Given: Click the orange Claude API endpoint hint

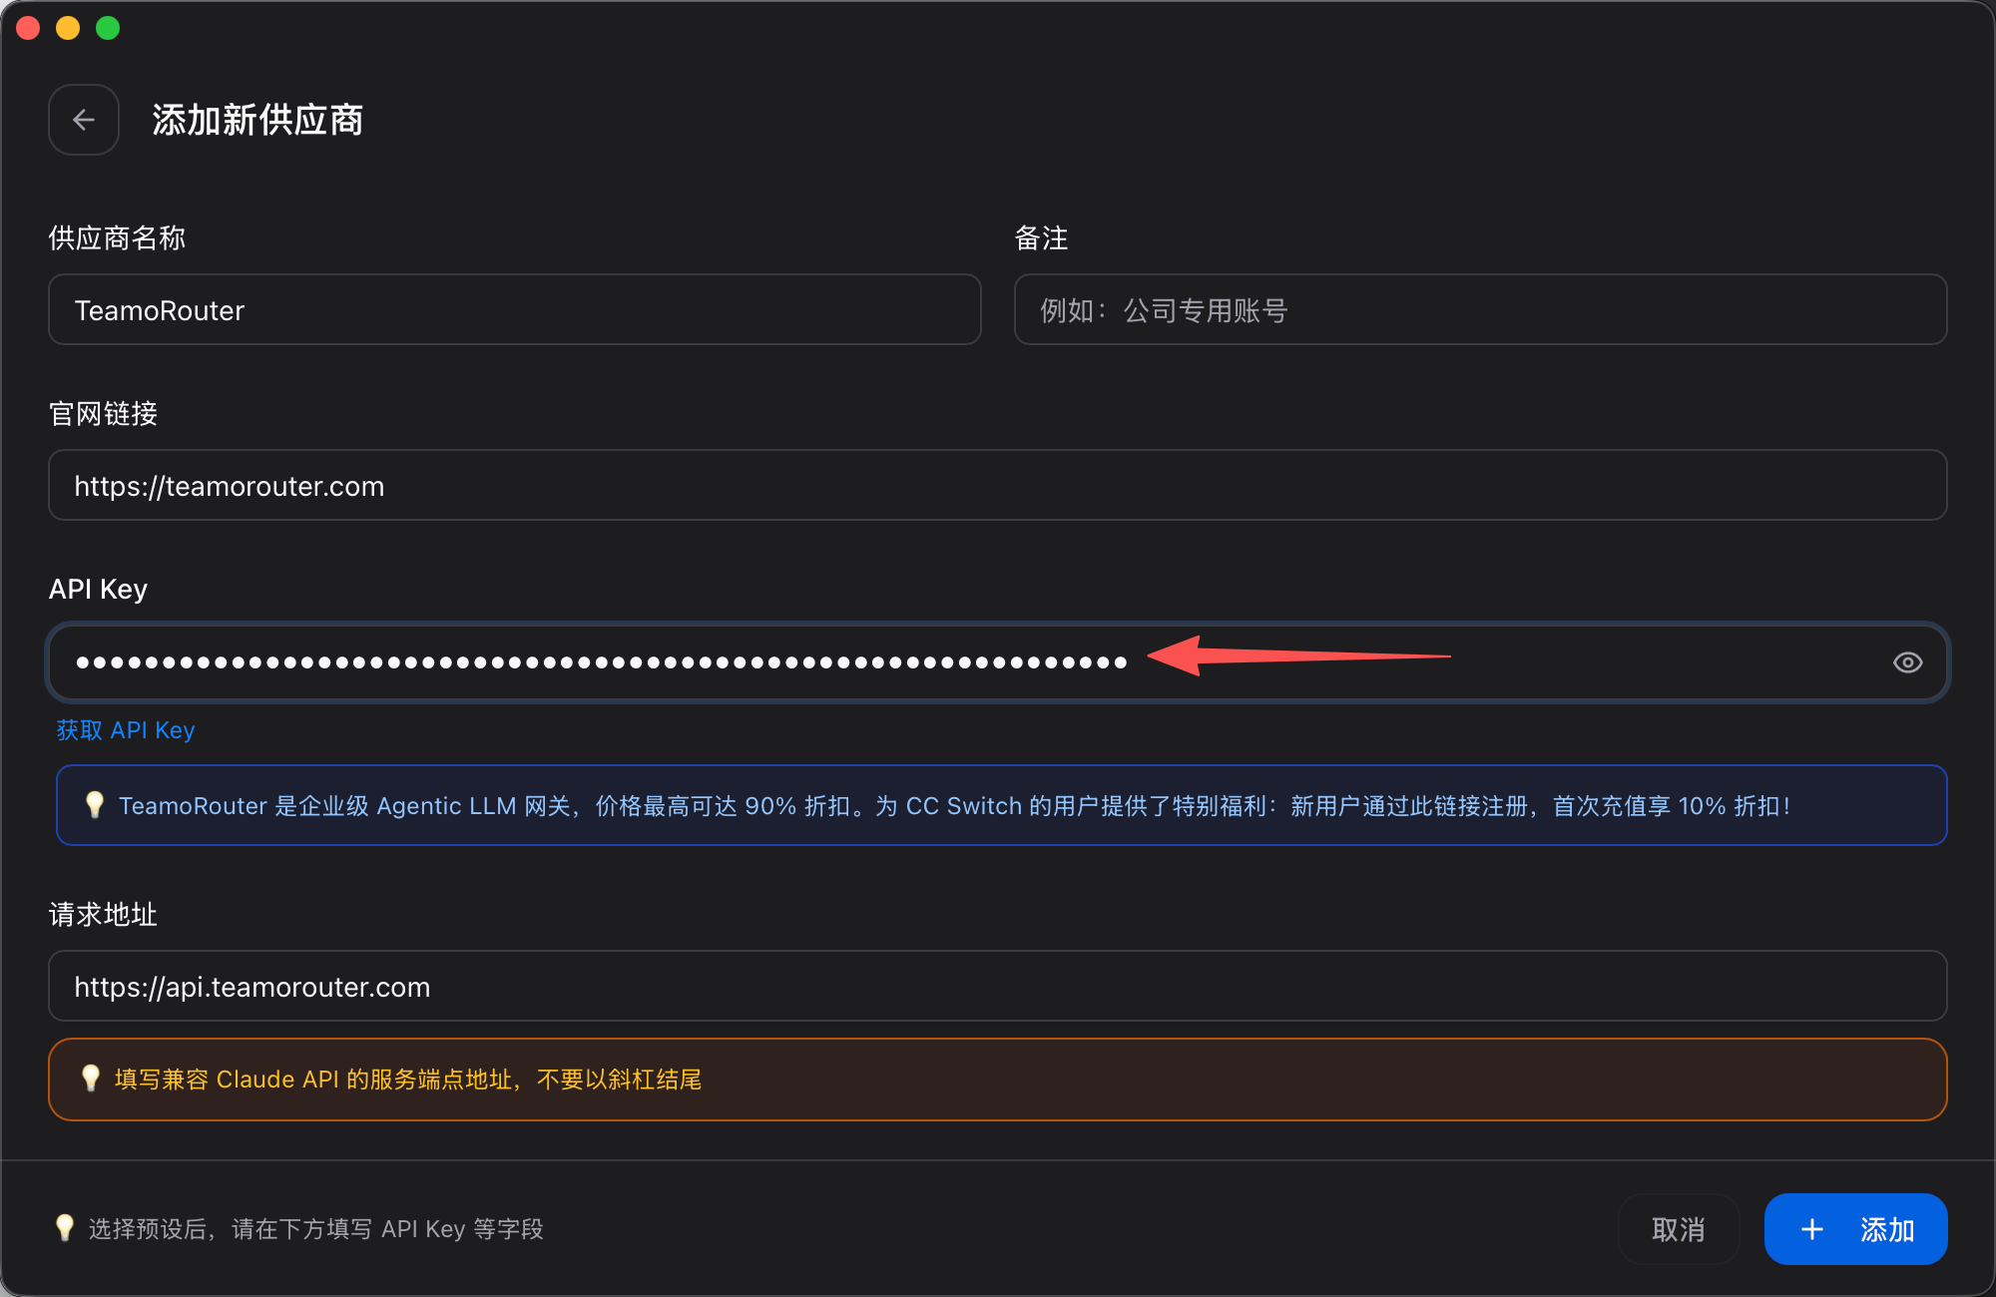Looking at the screenshot, I should (998, 1080).
